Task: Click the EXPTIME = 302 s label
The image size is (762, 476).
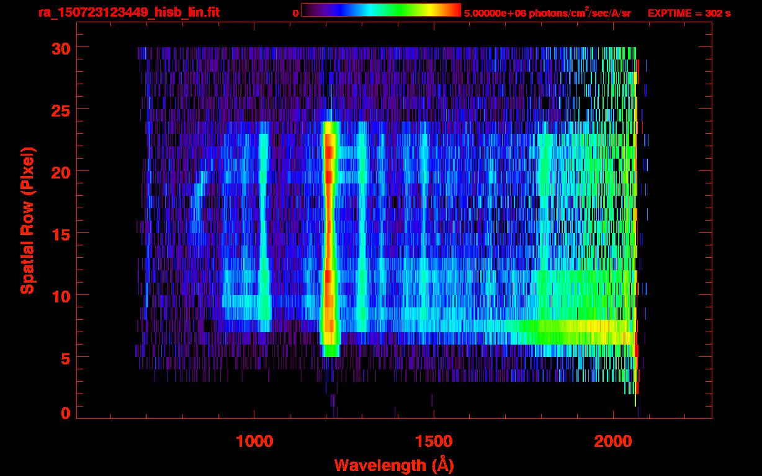Action: pos(689,13)
